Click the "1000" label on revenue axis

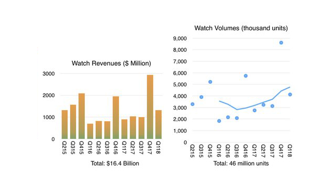(x=49, y=118)
